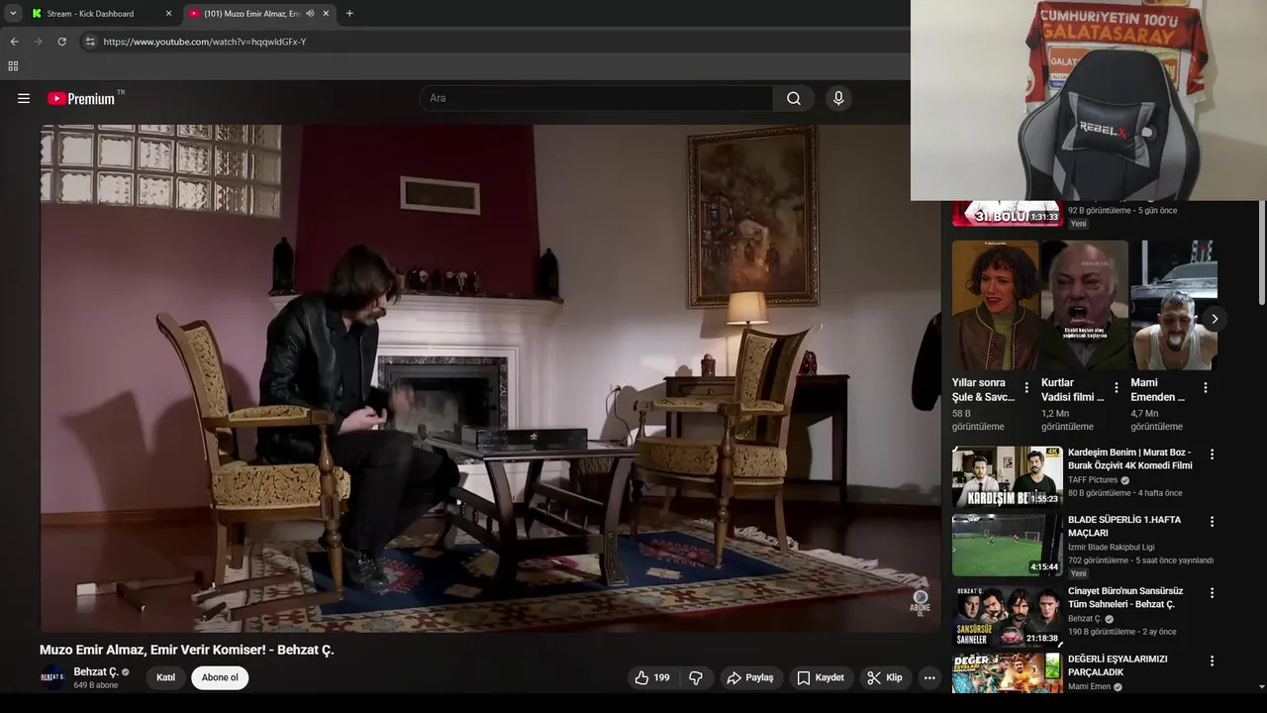Open Mami Emenden short thumbnail
This screenshot has width=1267, height=713.
click(x=1174, y=305)
